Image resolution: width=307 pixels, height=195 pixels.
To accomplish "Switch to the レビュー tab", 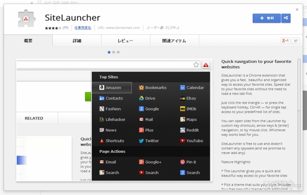I will click(125, 41).
